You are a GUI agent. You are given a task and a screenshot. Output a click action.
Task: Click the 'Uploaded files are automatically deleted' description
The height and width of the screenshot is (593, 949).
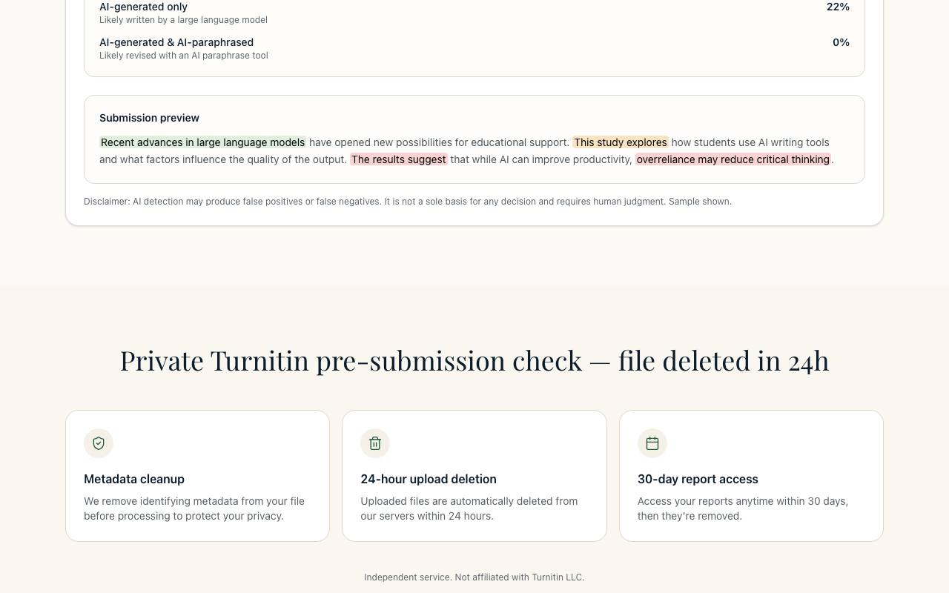[x=469, y=508]
